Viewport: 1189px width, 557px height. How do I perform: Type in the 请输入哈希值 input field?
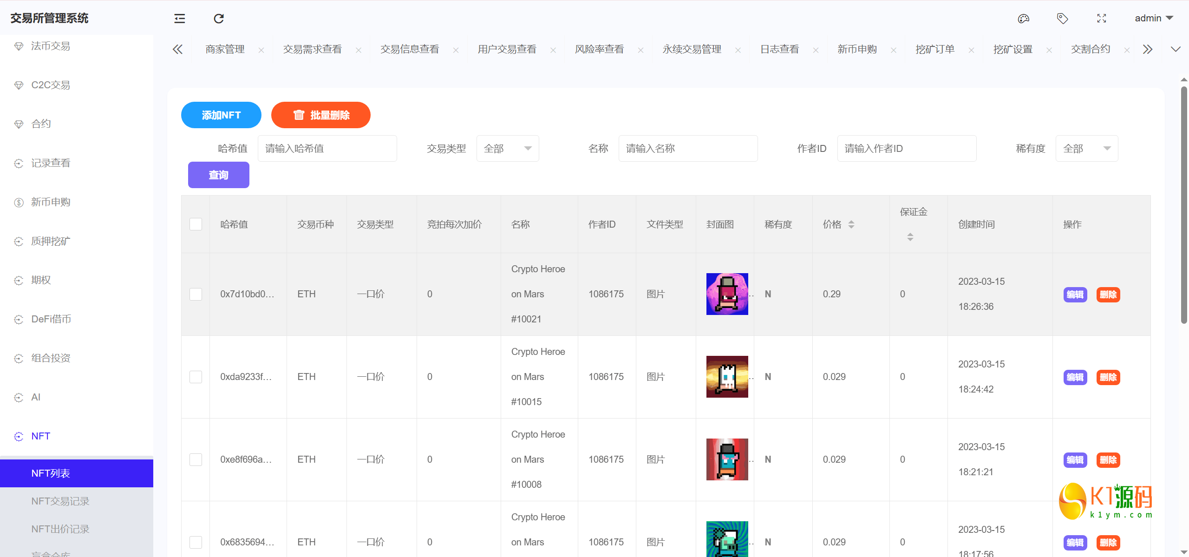(327, 148)
